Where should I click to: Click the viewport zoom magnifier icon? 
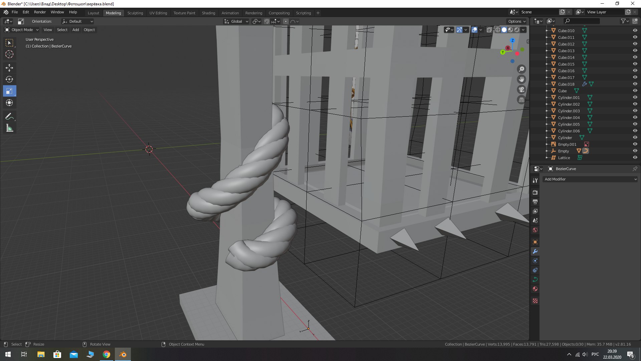[x=521, y=69]
